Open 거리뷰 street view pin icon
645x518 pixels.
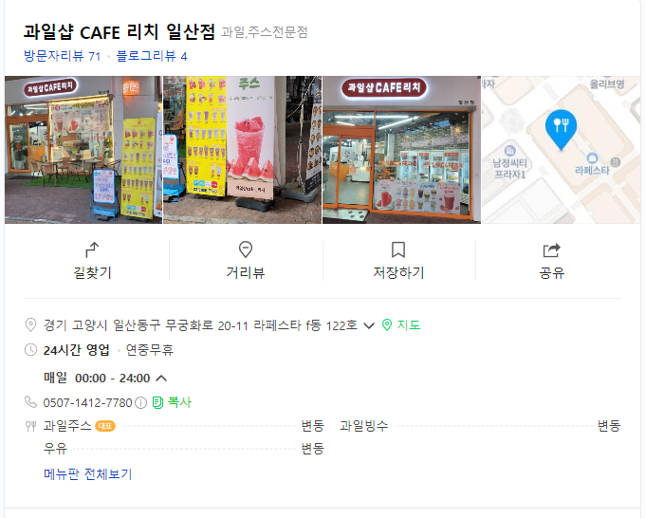[246, 250]
